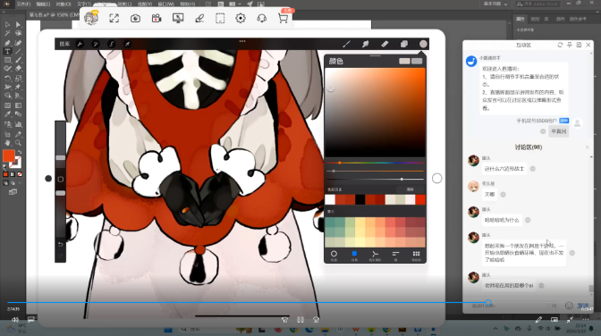
Task: Select the Column Graph tool
Action: pyautogui.click(x=18, y=124)
